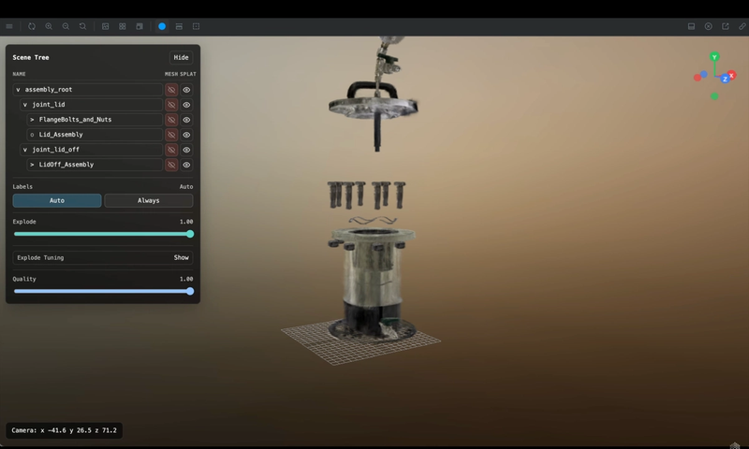Toggle mesh visibility for joint_lid
This screenshot has width=749, height=449.
coord(171,105)
